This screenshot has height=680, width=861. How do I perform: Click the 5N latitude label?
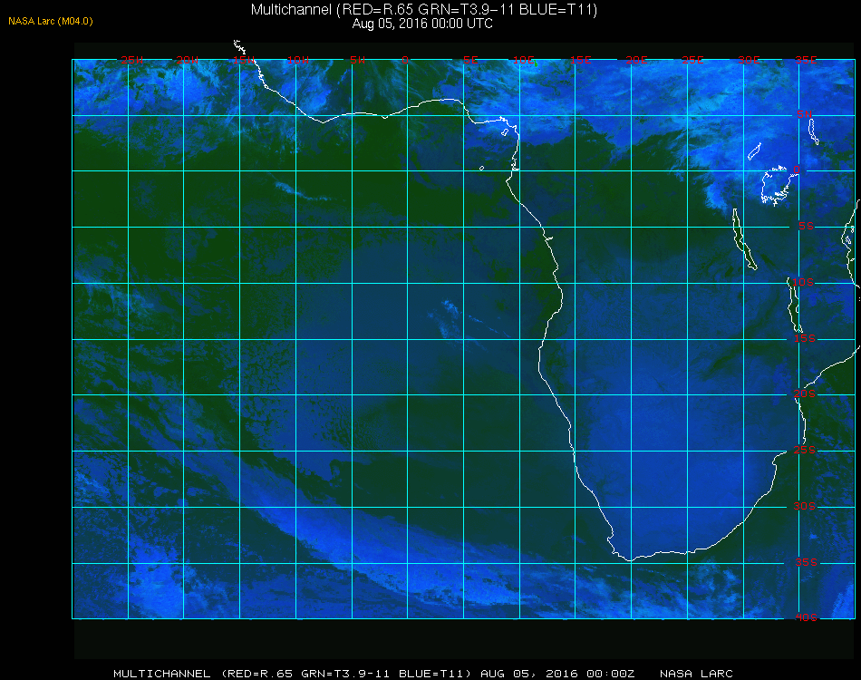pyautogui.click(x=805, y=114)
